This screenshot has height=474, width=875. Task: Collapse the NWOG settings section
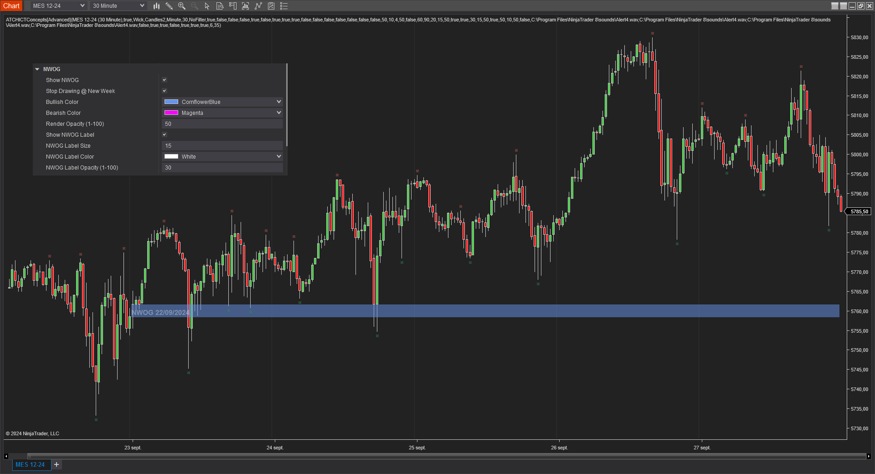[37, 69]
